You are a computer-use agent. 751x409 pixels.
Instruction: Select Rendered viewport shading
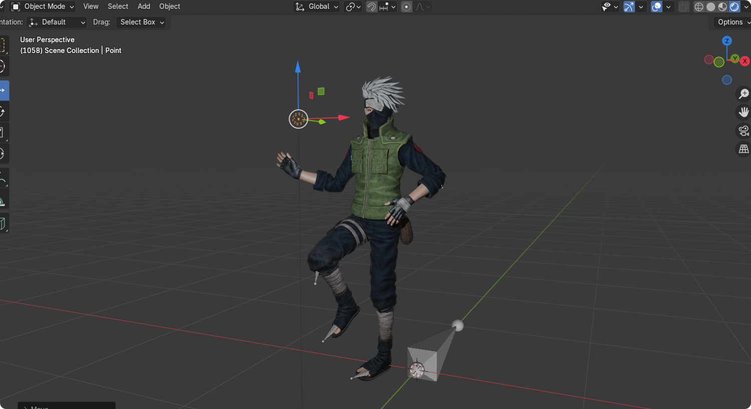click(734, 7)
